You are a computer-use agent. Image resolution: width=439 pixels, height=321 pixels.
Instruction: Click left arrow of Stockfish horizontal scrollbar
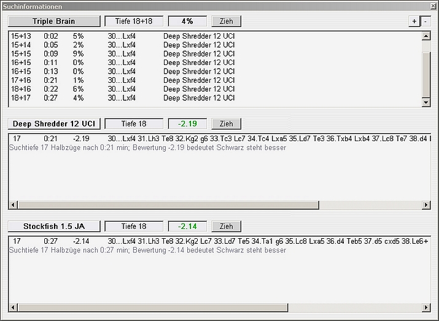tap(13, 307)
